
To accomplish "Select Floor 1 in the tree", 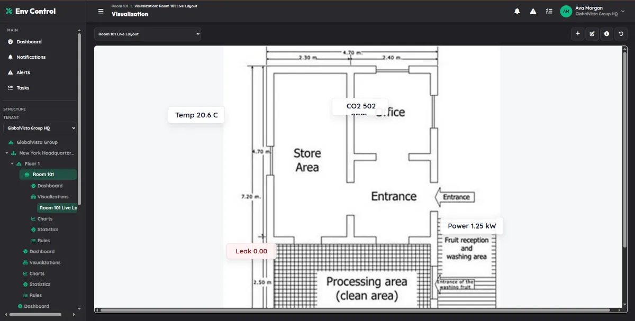I will point(32,164).
